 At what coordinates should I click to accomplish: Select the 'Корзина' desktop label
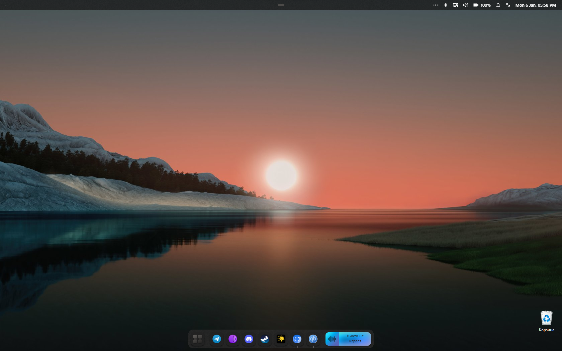click(x=547, y=330)
